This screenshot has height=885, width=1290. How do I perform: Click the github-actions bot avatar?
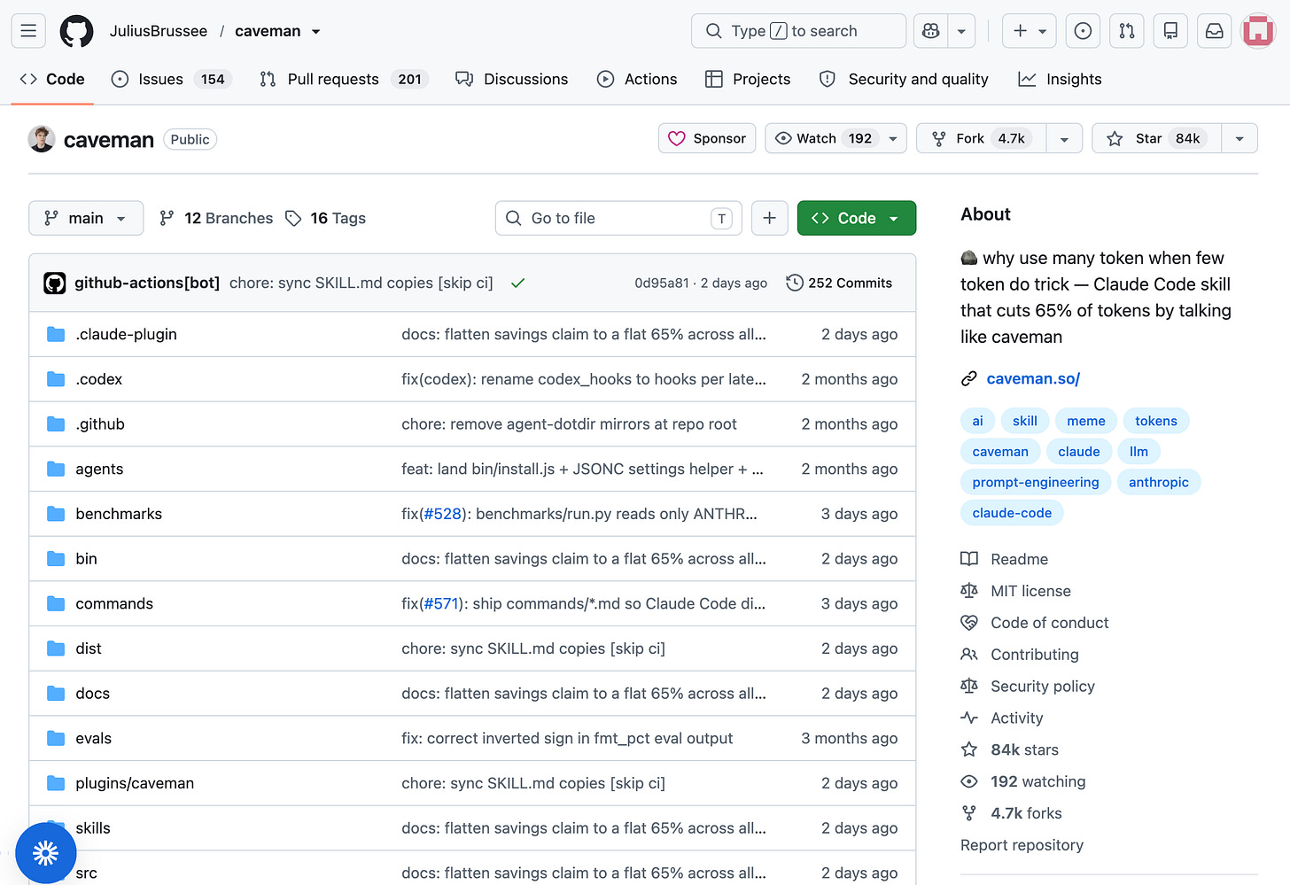point(55,283)
